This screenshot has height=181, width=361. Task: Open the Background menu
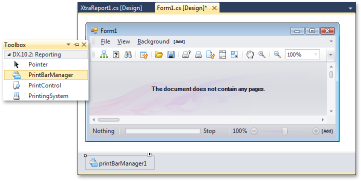point(153,41)
